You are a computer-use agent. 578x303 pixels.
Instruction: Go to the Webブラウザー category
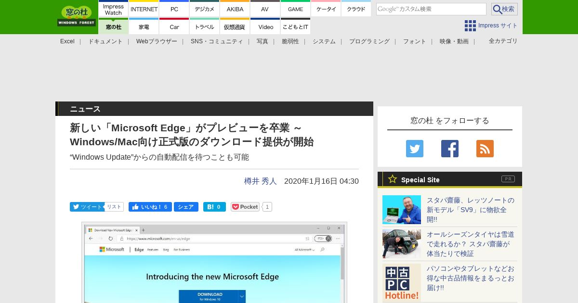click(x=157, y=41)
